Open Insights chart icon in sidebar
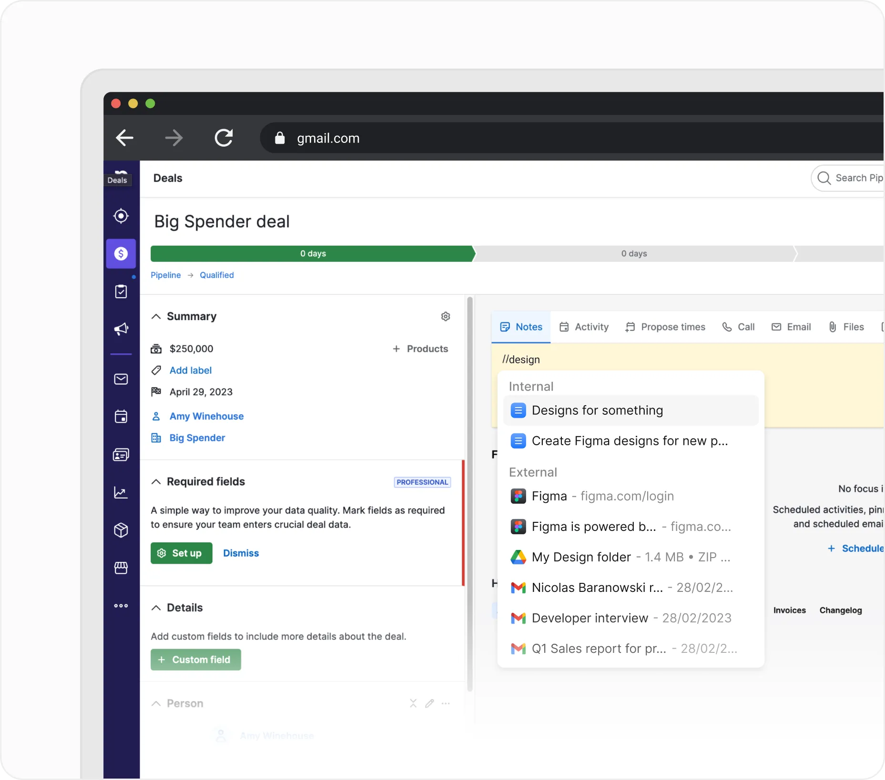 (121, 492)
